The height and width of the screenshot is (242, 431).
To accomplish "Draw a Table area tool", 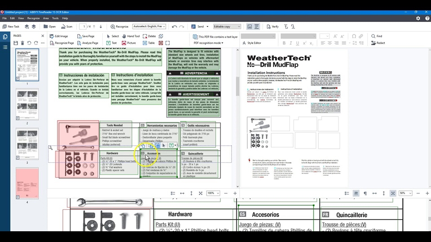I will coord(149,43).
